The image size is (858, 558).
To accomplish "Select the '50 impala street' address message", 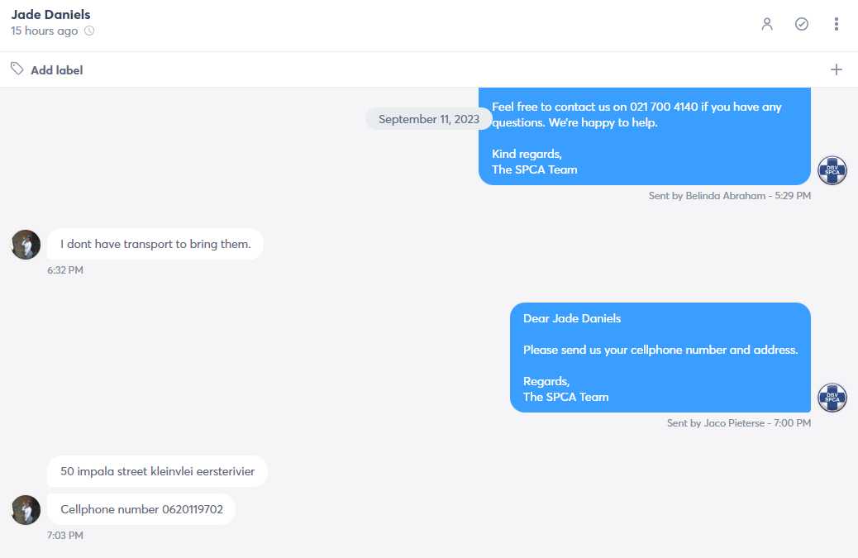I will coord(158,471).
